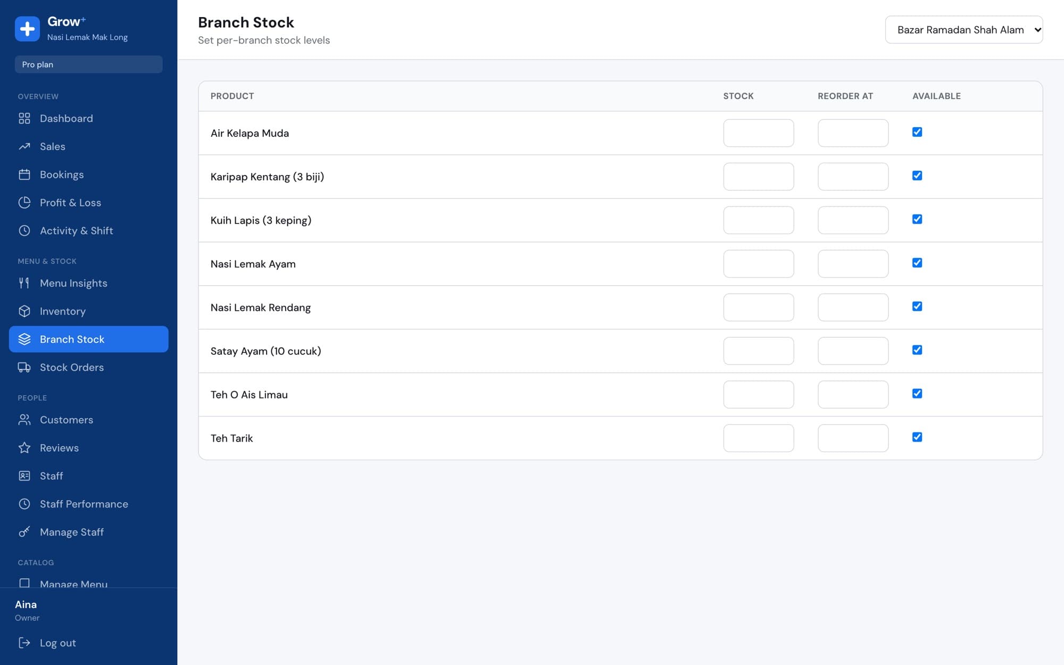The width and height of the screenshot is (1064, 665).
Task: Uncheck Available for Karipap Kentang
Action: pos(917,176)
